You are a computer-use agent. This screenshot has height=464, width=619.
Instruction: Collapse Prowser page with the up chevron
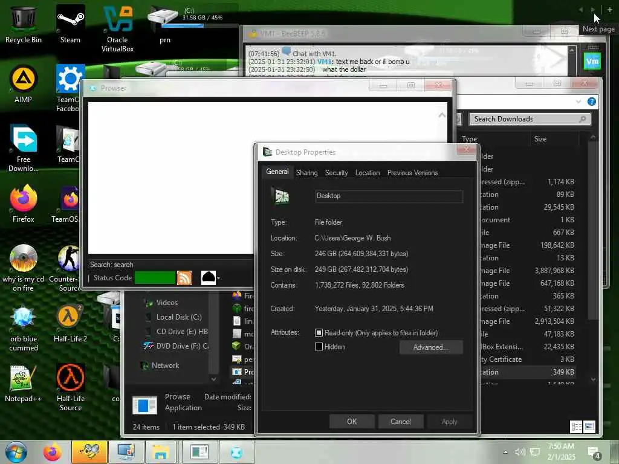click(442, 115)
